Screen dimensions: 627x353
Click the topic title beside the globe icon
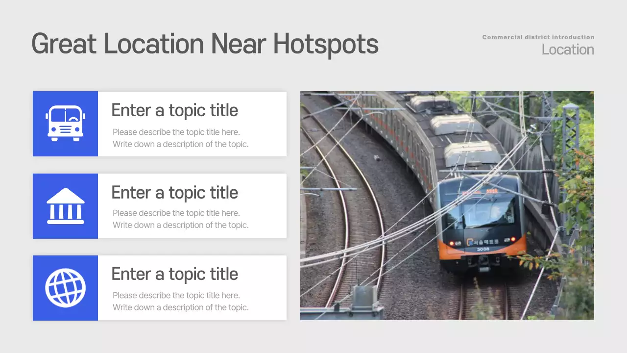(175, 274)
